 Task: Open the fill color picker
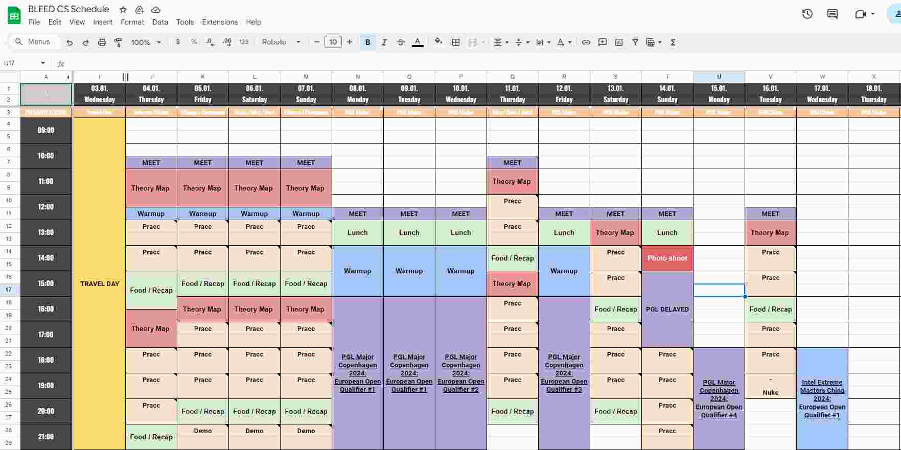(x=438, y=42)
